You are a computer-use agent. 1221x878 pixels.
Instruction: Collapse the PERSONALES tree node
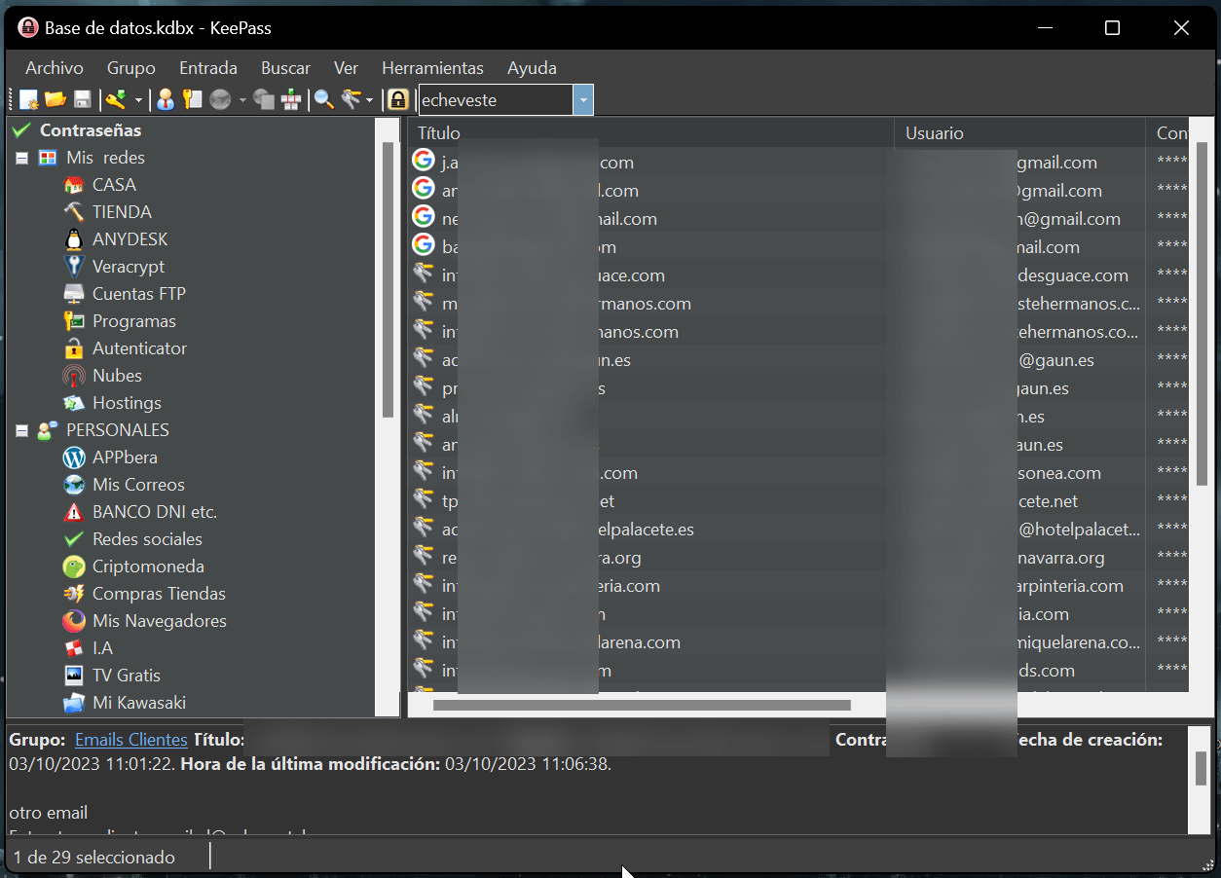[x=21, y=430]
